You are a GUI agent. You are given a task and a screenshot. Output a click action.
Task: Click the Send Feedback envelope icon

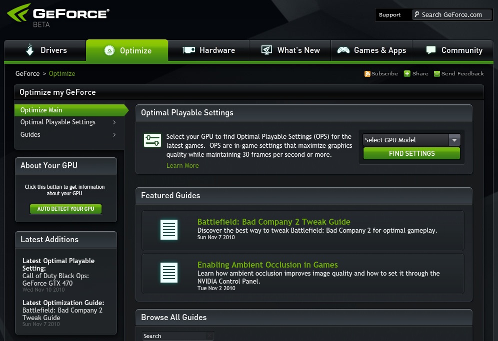[x=436, y=73]
